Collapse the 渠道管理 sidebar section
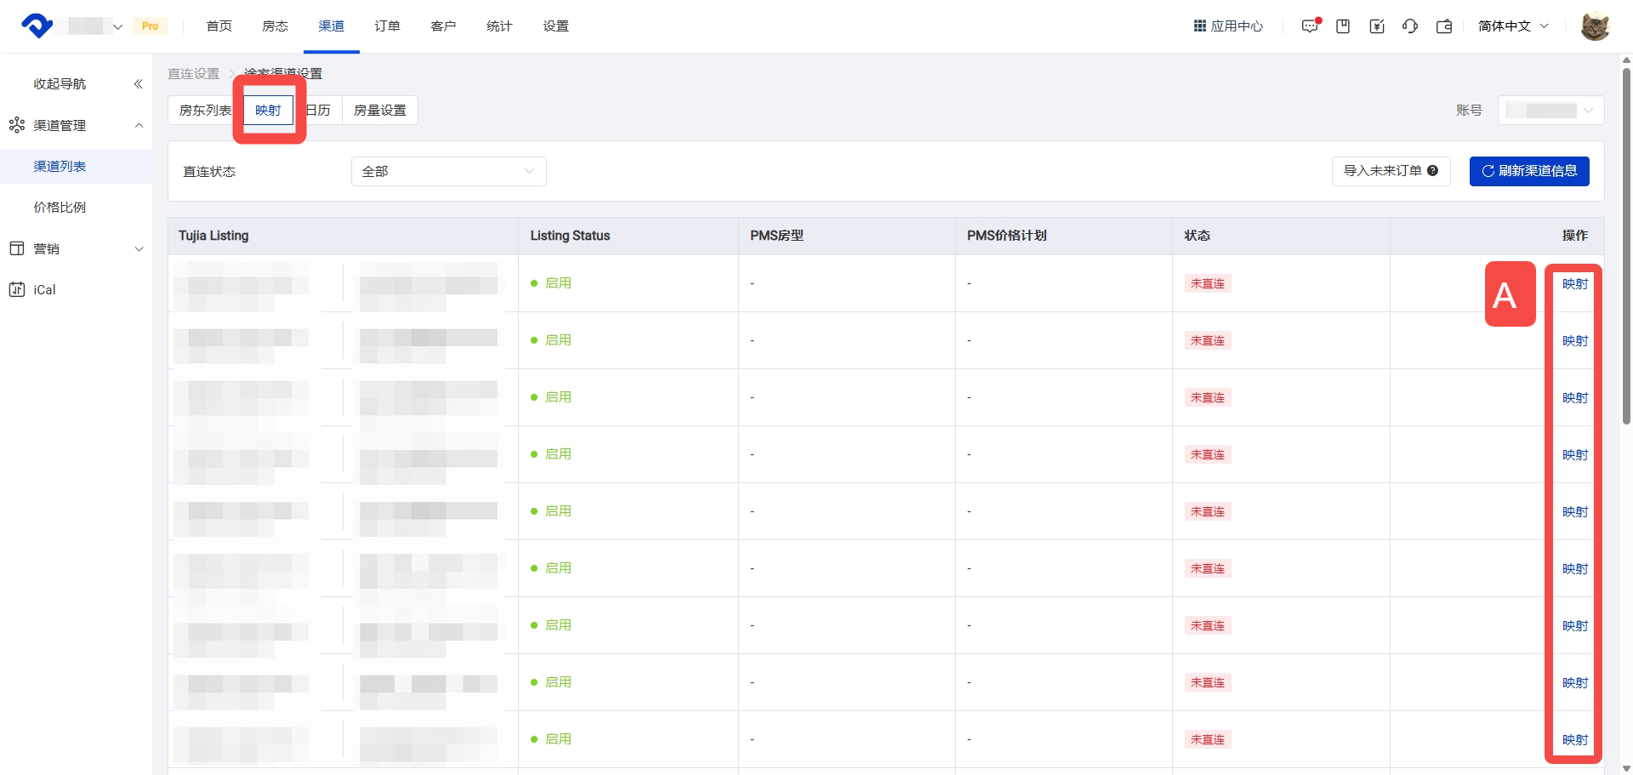Image resolution: width=1633 pixels, height=775 pixels. [139, 125]
